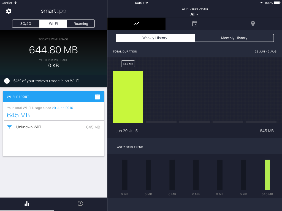282x211 pixels.
Task: Open the 29 June 2016 date link
Action: [x=63, y=108]
